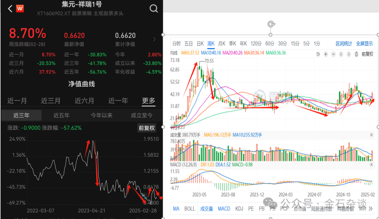This screenshot has width=379, height=219.
Task: Click the candlestick style icon
Action: point(356,54)
